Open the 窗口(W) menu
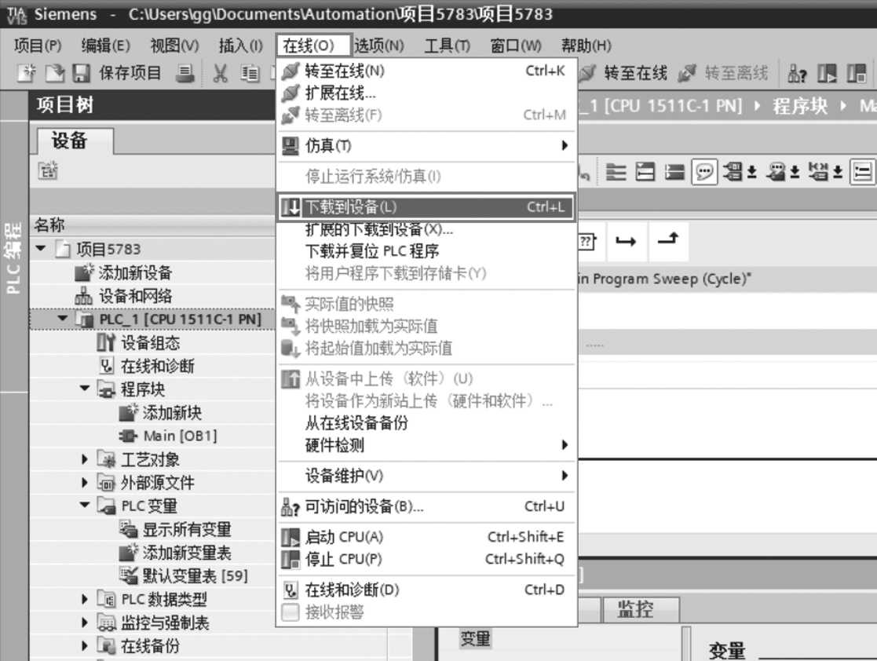The height and width of the screenshot is (661, 877). tap(516, 46)
